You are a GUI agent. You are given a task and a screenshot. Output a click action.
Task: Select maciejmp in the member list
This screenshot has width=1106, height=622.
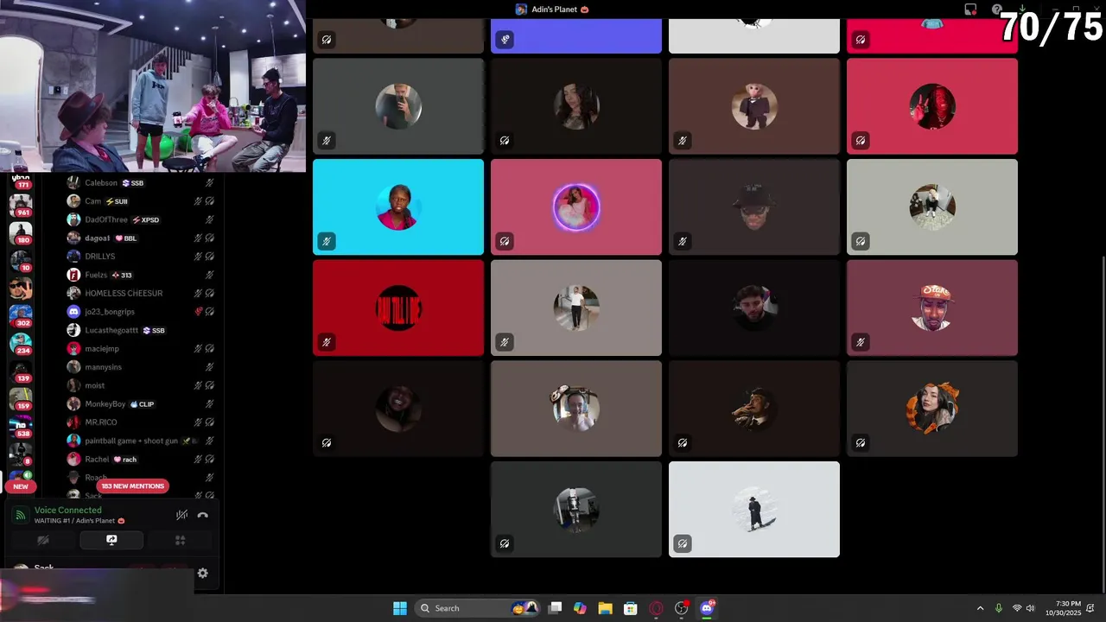(141, 348)
